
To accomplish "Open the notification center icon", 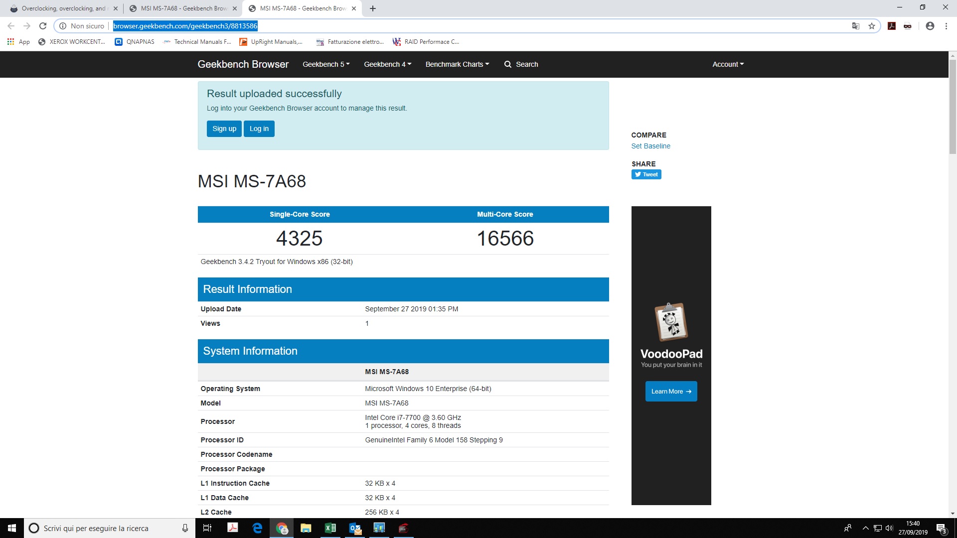I will click(941, 528).
